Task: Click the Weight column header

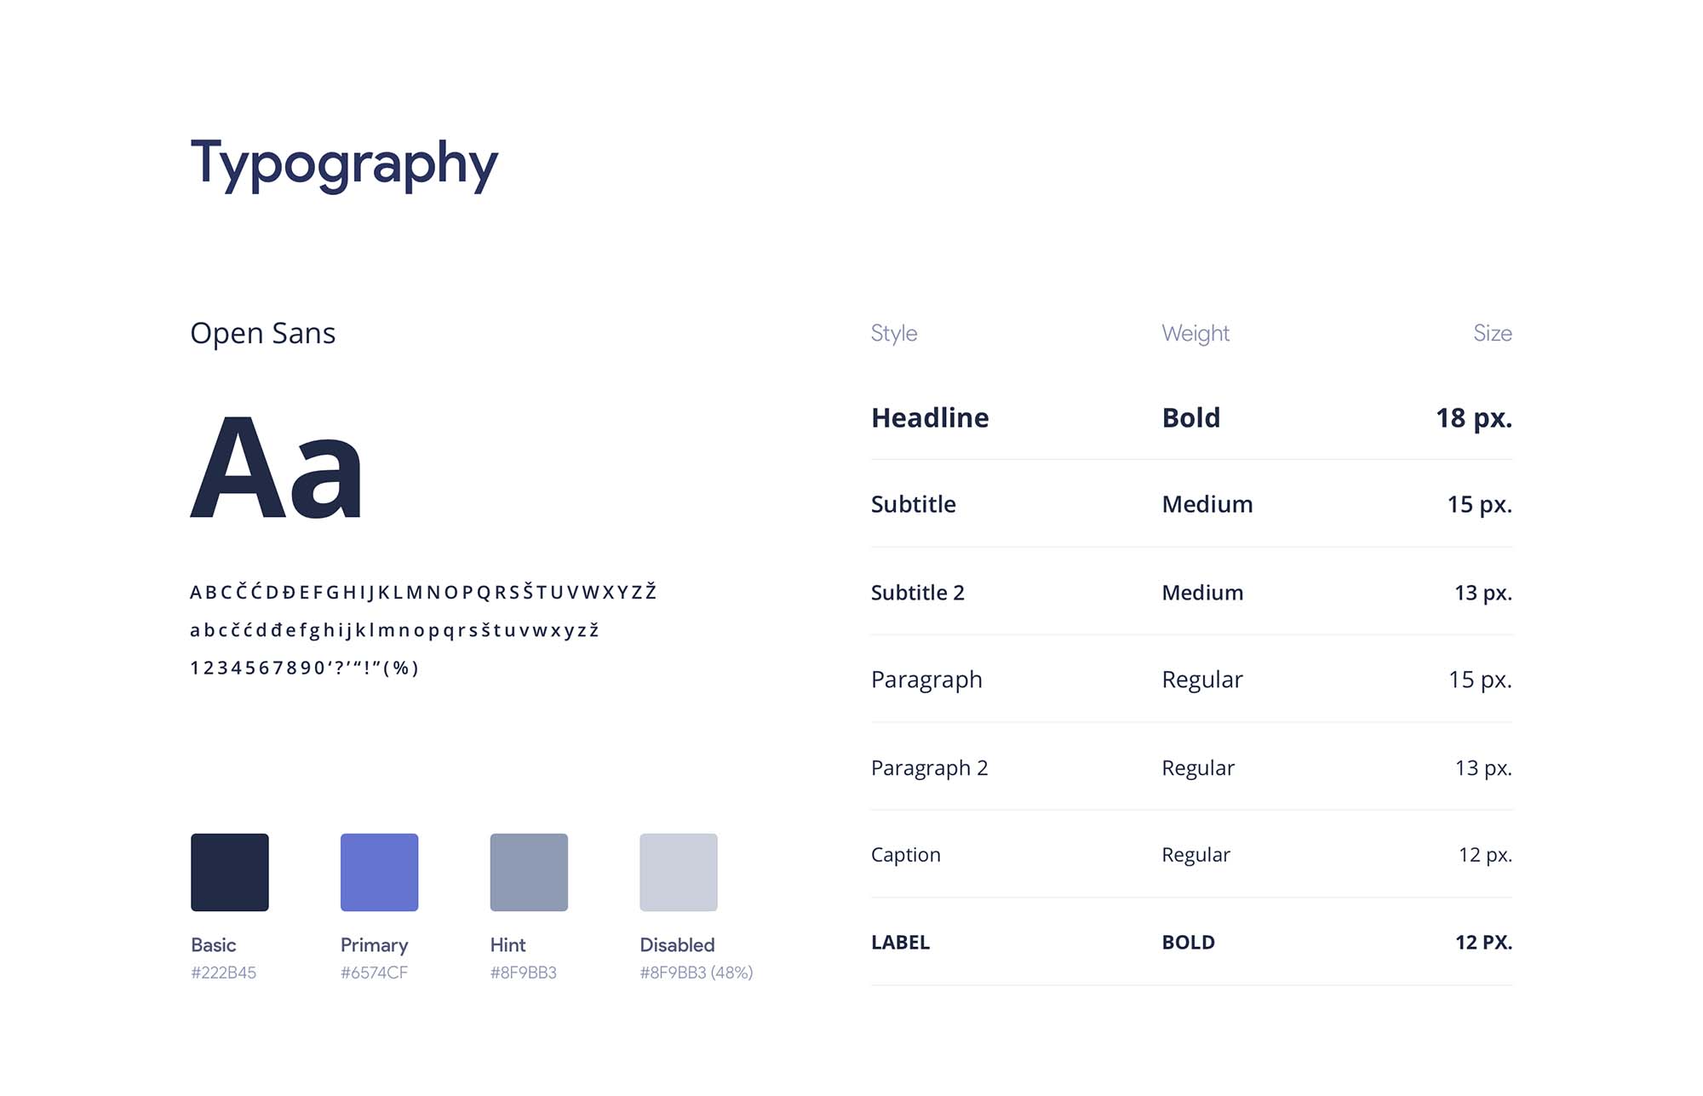Action: 1196,334
